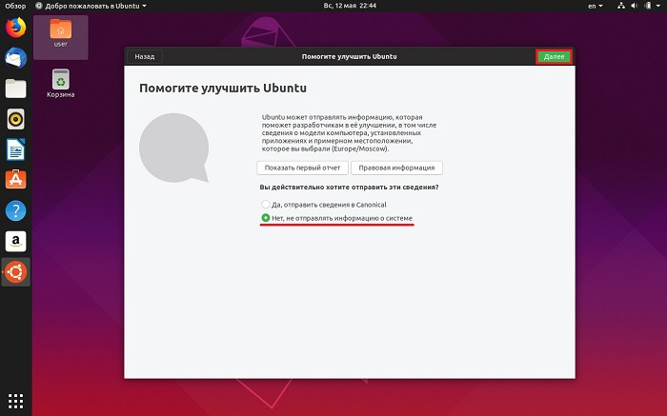Click the volume icon in top bar

coord(635,6)
